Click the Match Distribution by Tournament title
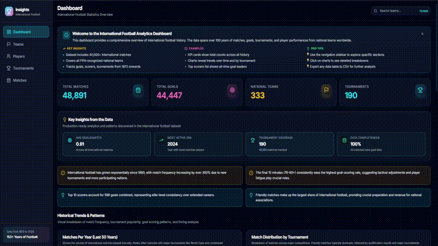The height and width of the screenshot is (246, 438). tap(280, 237)
